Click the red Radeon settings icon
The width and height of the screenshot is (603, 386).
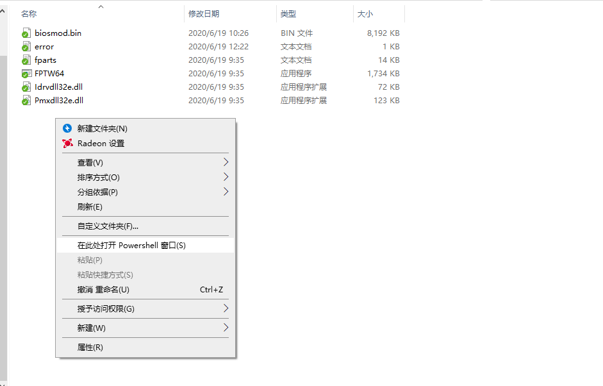click(67, 144)
